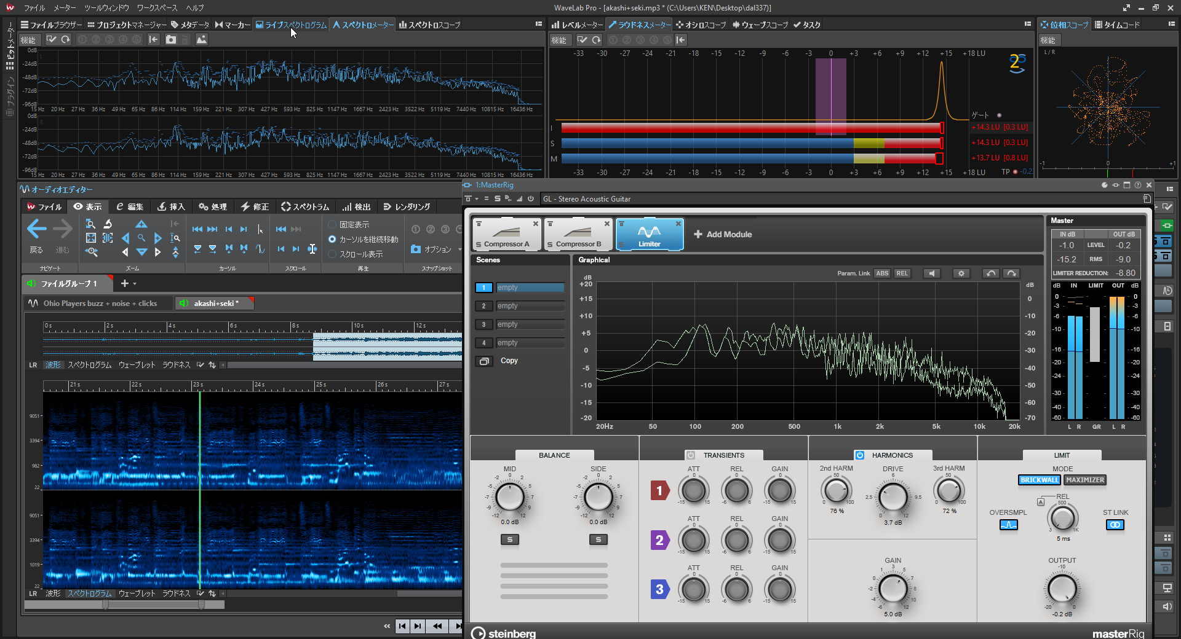
Task: Click the MasterRig bypass power icon
Action: (530, 198)
